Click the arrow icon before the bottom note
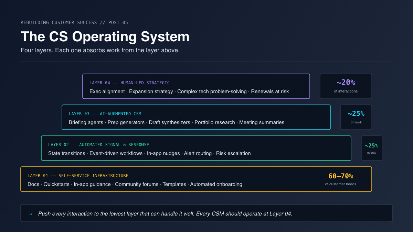Viewport: 413px width, 232px height. tap(30, 214)
